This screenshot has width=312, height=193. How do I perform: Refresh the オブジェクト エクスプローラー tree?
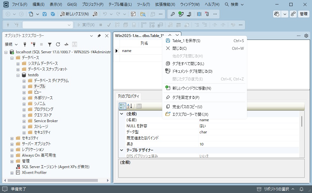(58, 44)
